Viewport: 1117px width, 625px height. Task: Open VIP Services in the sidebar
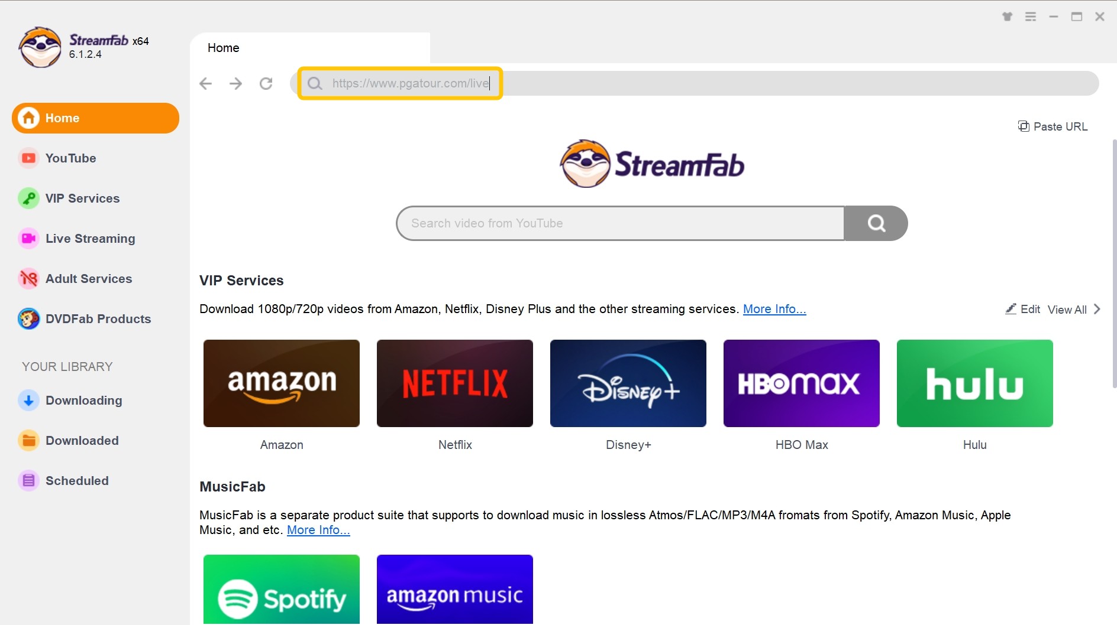tap(95, 198)
